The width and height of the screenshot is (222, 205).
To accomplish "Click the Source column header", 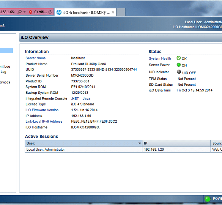I will pos(216,143).
